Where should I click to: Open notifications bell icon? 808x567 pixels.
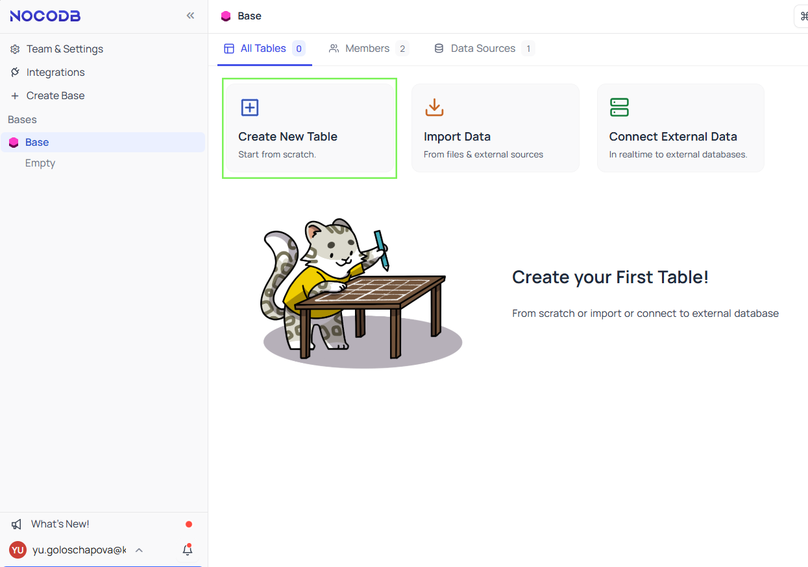[188, 550]
